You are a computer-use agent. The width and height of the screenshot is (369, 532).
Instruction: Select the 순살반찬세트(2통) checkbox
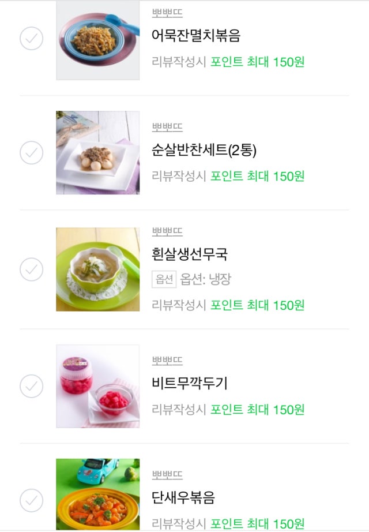(x=32, y=152)
